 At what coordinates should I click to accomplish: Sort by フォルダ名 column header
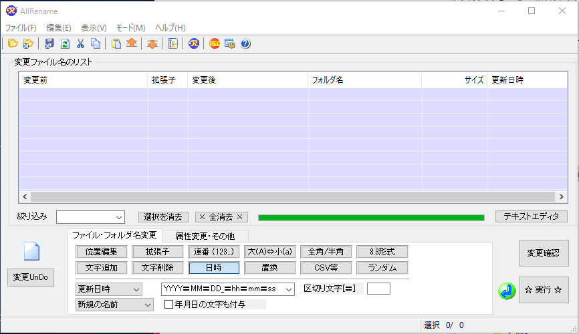[365, 80]
